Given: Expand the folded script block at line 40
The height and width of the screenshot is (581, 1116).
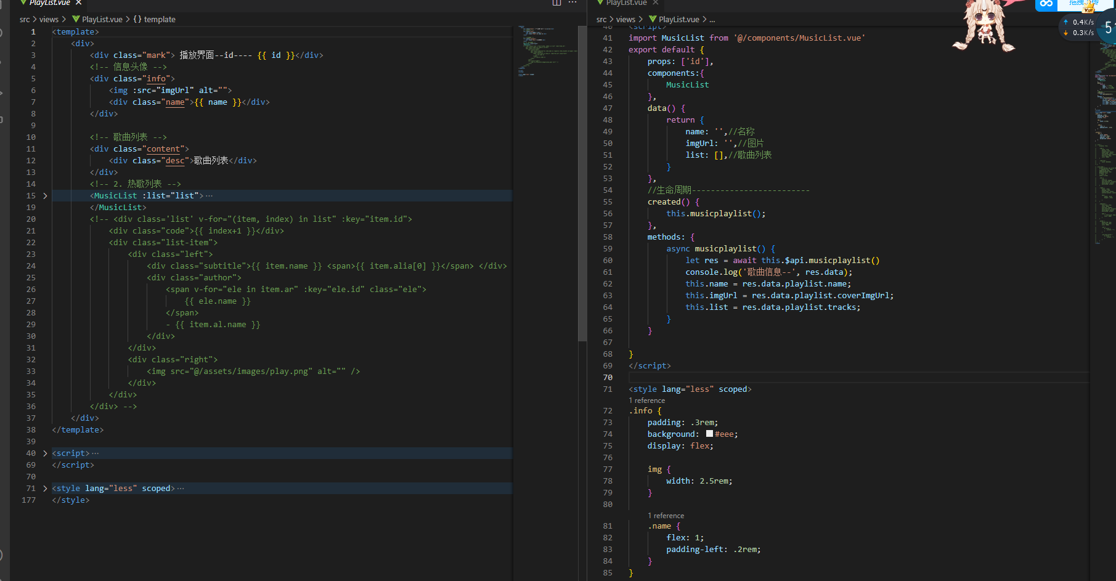Looking at the screenshot, I should tap(45, 453).
